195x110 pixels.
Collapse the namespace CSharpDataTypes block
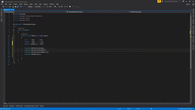pos(13,24)
